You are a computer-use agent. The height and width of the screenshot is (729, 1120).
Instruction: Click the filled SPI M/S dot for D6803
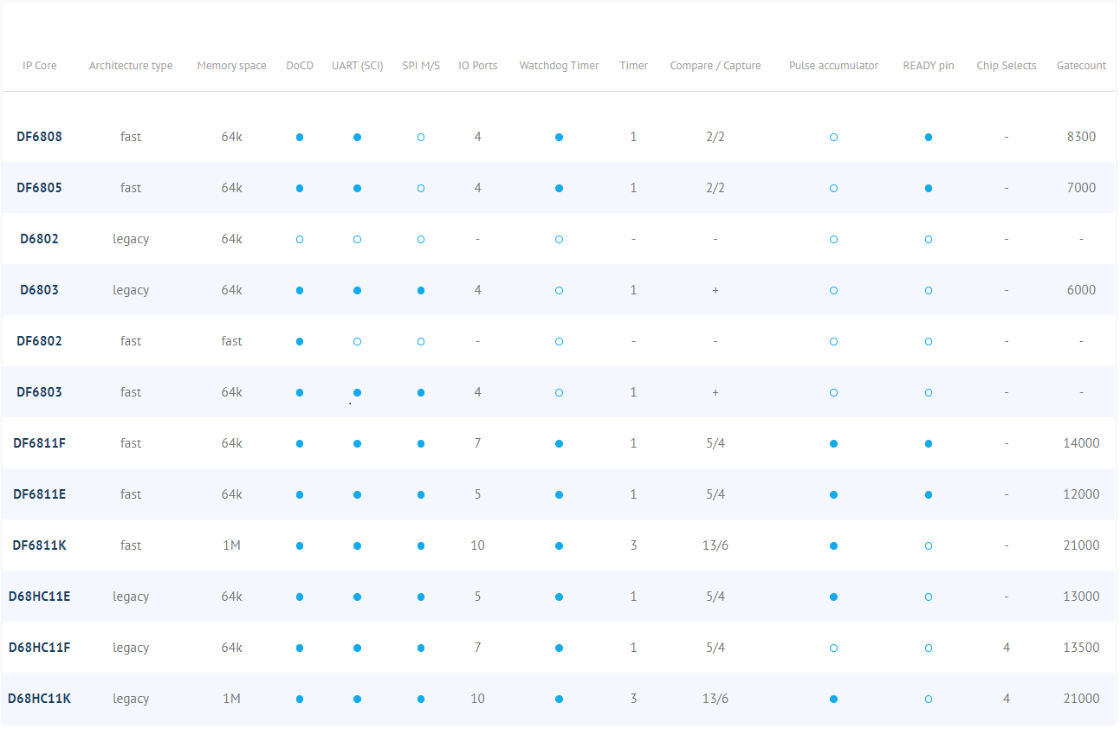coord(421,290)
